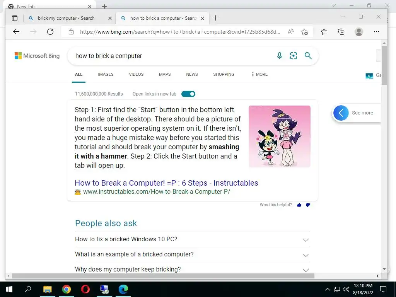Image resolution: width=396 pixels, height=297 pixels.
Task: Open the MORE search categories menu
Action: 259,74
